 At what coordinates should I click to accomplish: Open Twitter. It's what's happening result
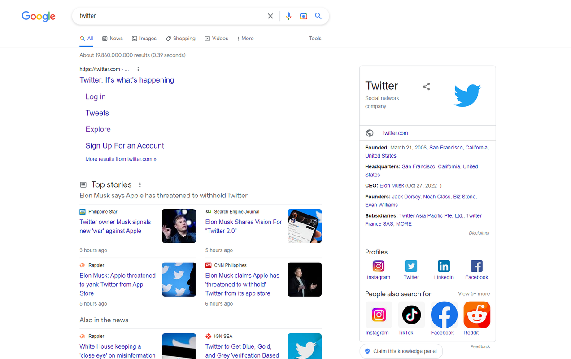pos(127,80)
